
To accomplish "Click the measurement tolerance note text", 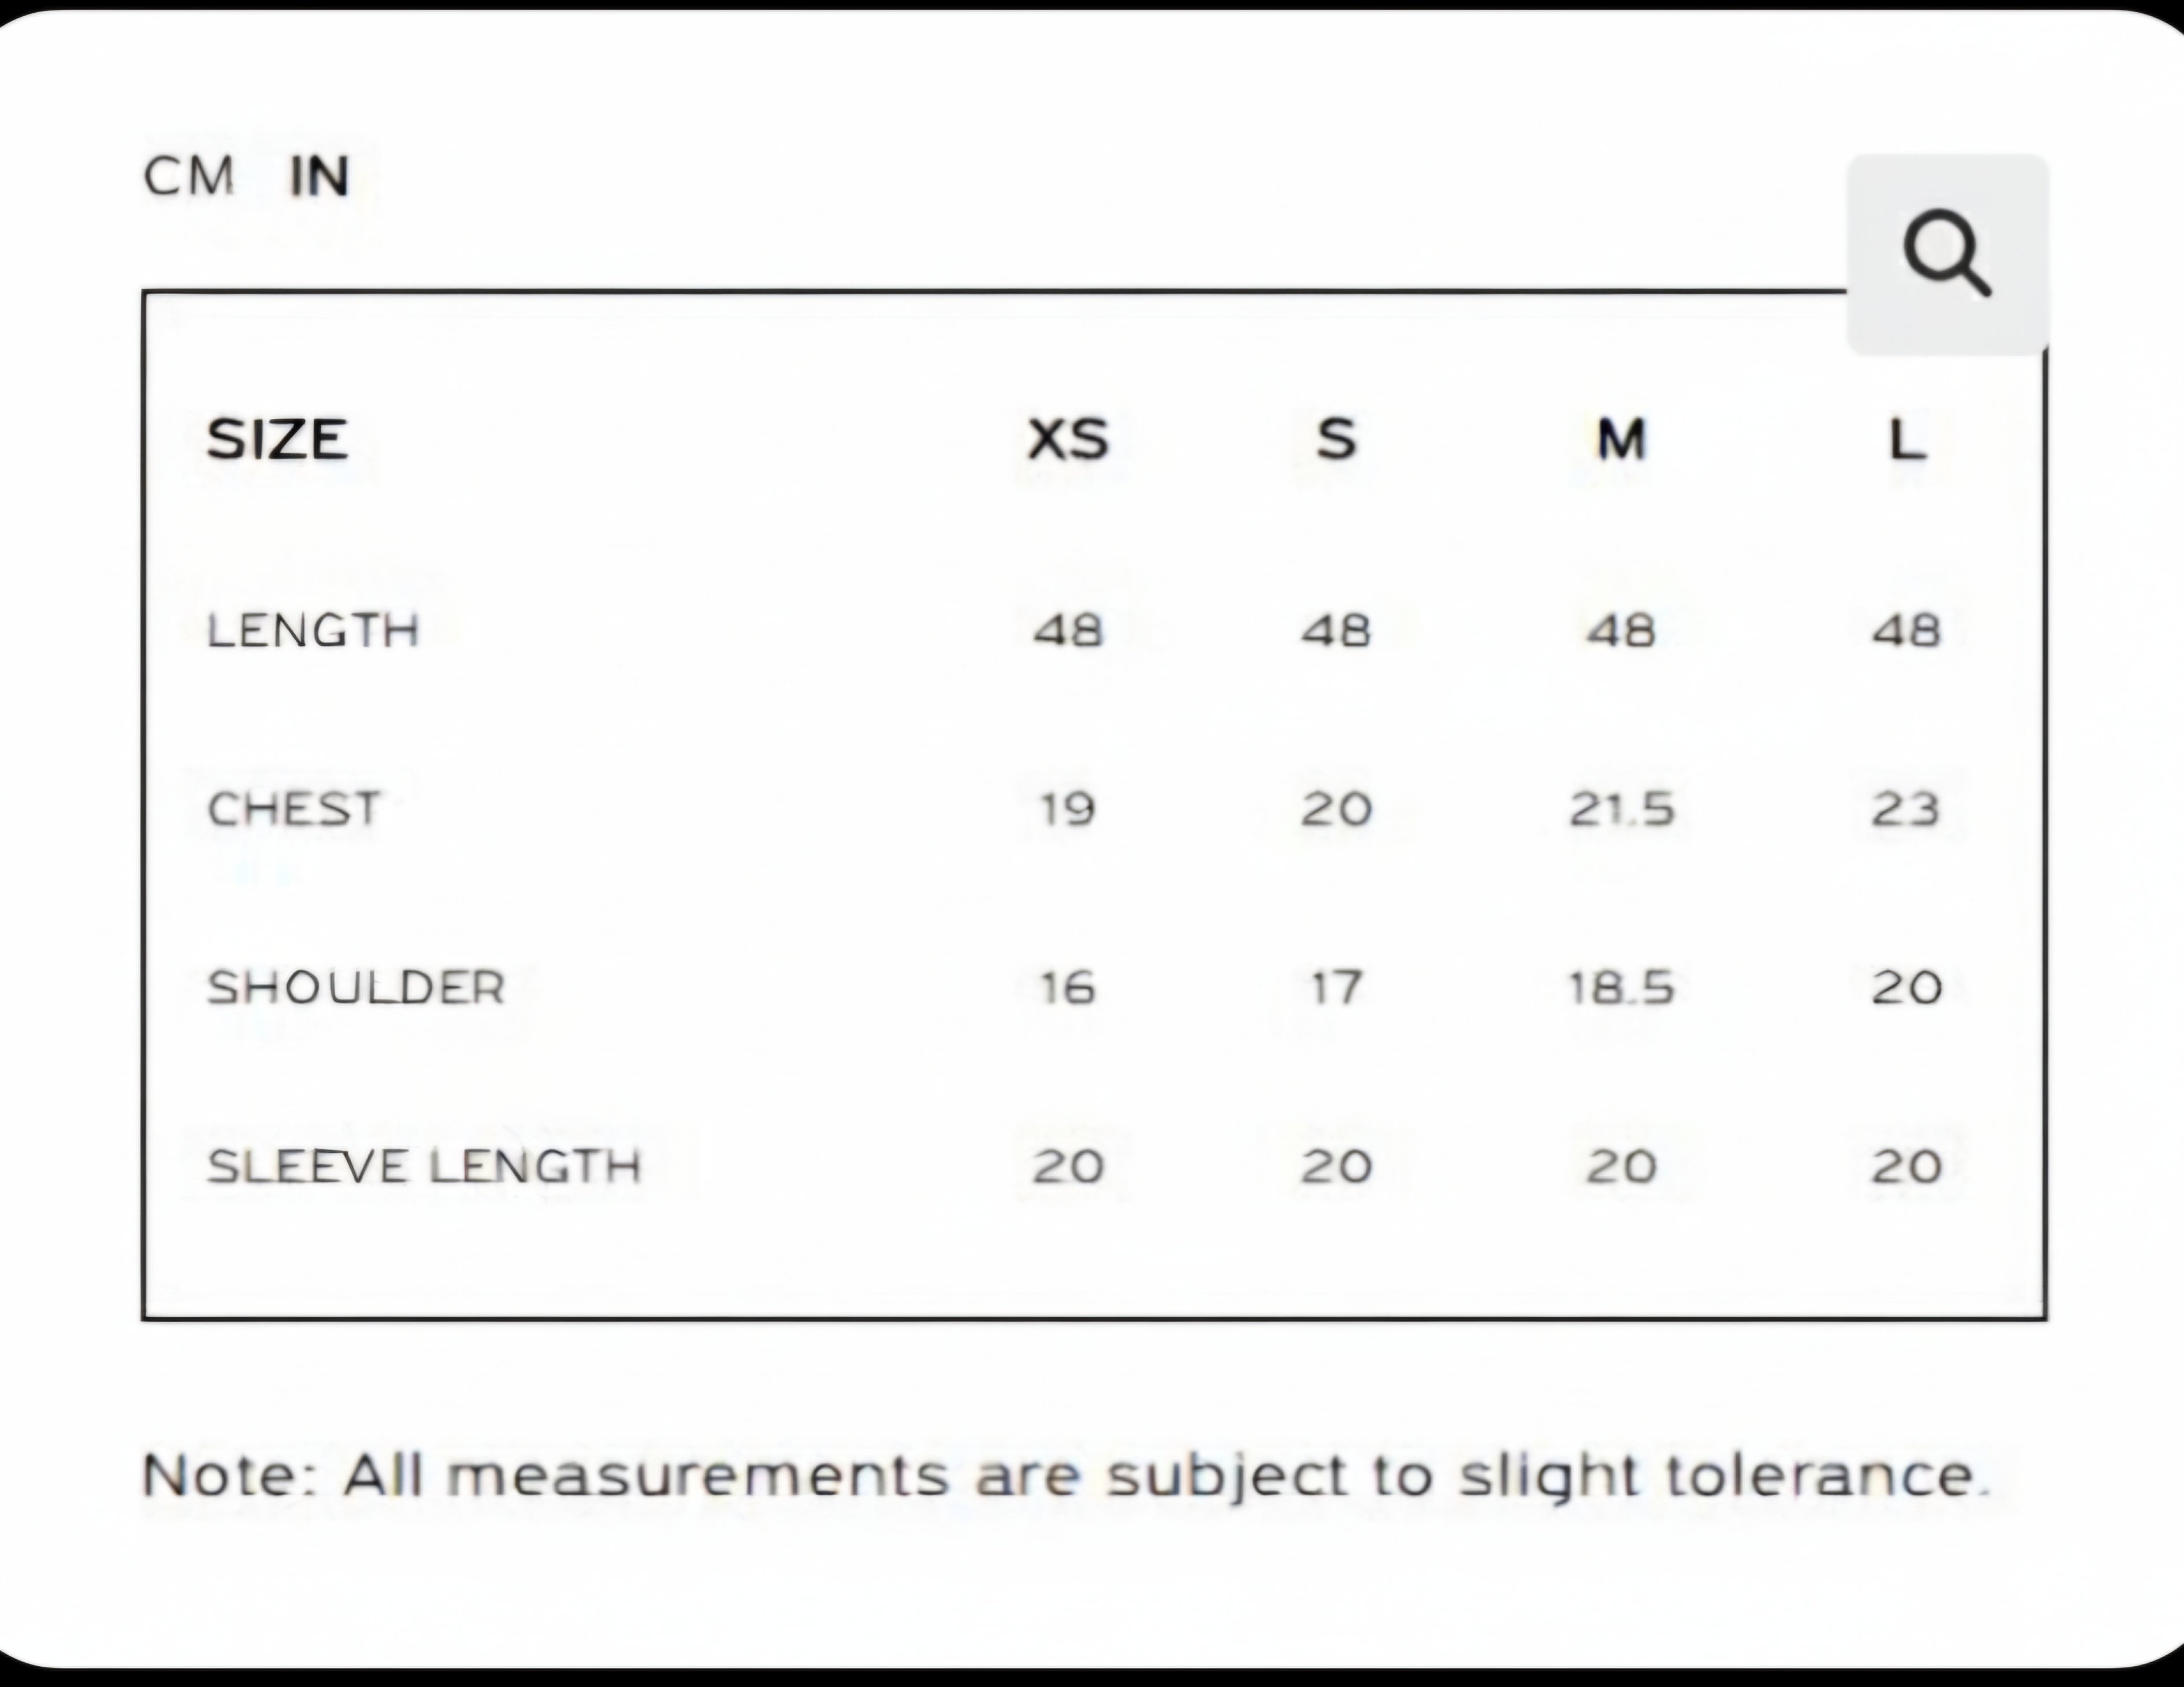I will (x=1066, y=1476).
